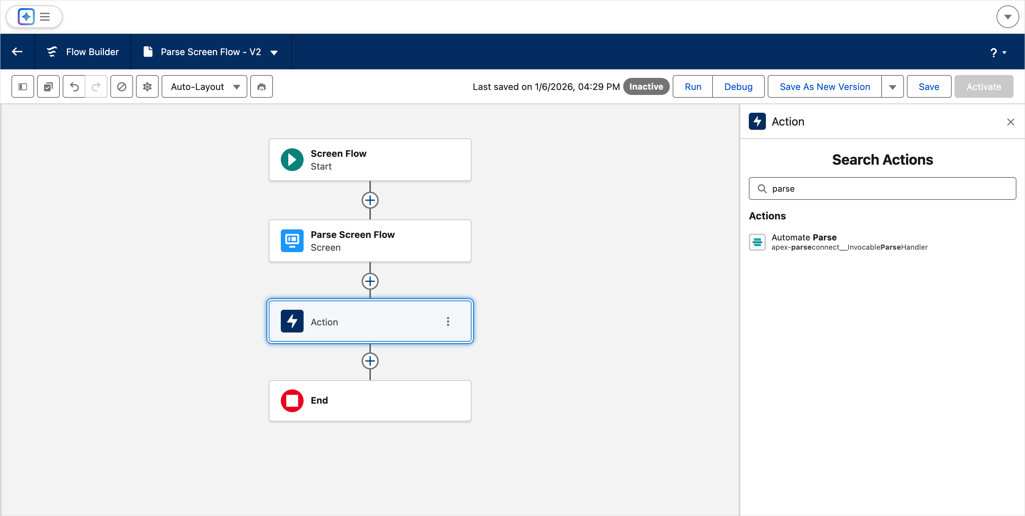Select the End node card
Viewport: 1025px width, 516px height.
[x=370, y=401]
